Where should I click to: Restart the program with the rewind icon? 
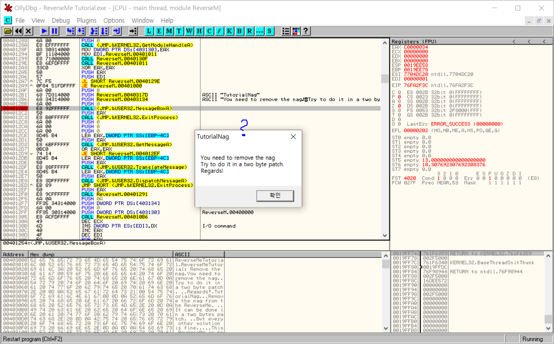pyautogui.click(x=18, y=31)
